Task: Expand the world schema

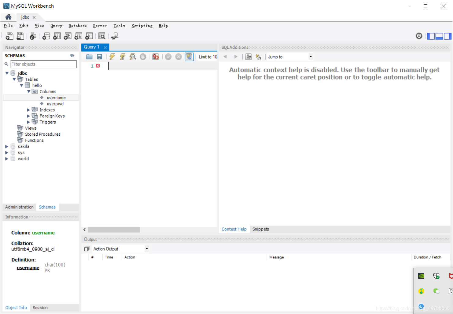Action: click(x=7, y=159)
